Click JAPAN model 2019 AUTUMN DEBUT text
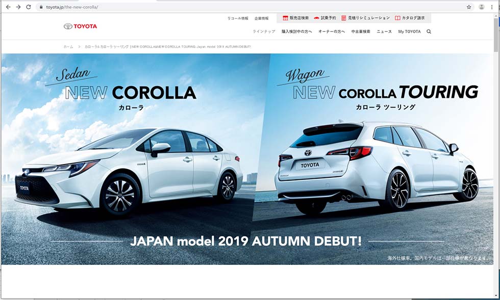This screenshot has width=500, height=300. 246,241
